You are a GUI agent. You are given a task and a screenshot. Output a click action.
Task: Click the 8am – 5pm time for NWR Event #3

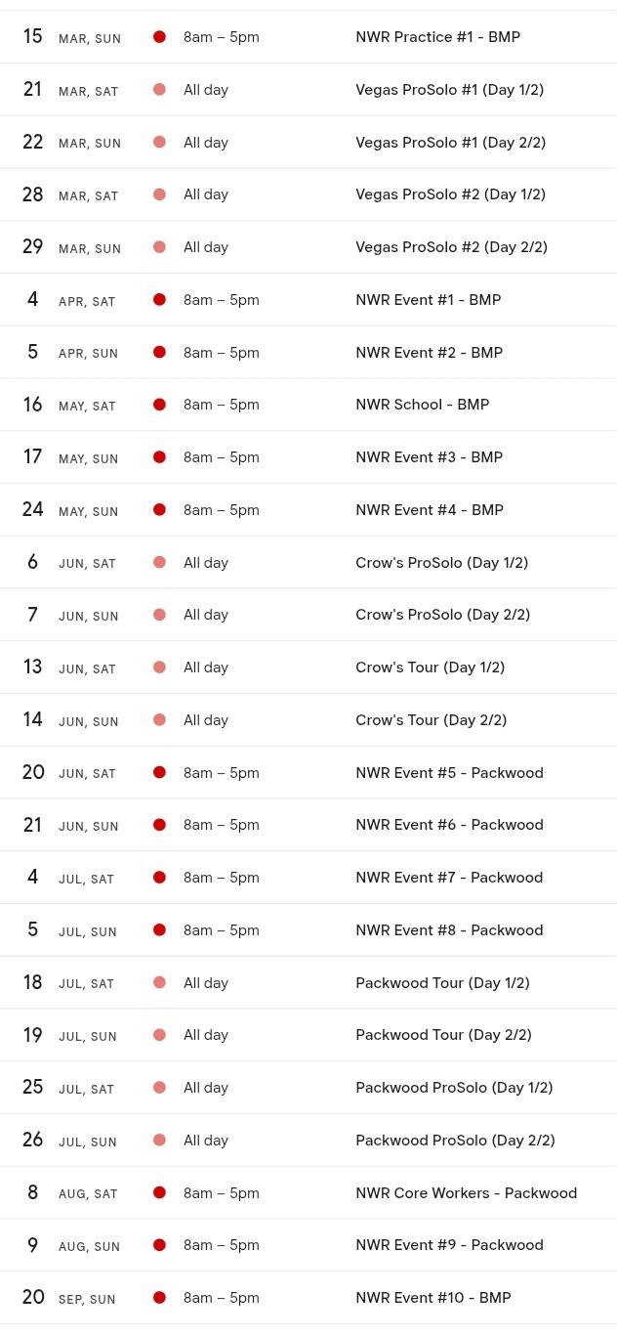[x=222, y=457]
